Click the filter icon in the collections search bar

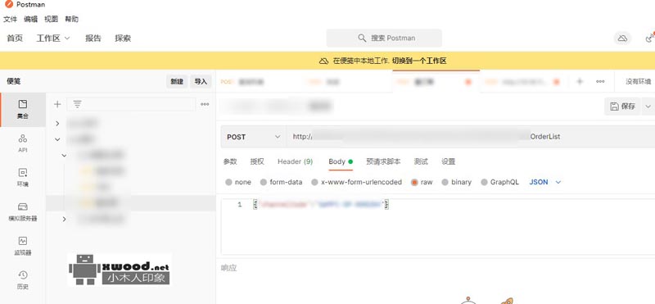coord(77,104)
